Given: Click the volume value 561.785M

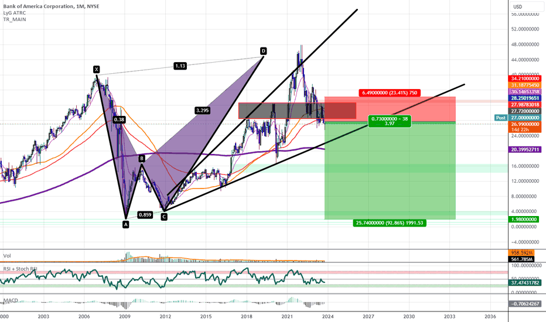Looking at the screenshot, I should (x=521, y=259).
